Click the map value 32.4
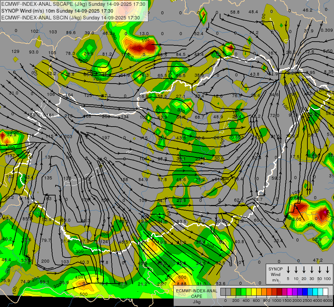Image resolution: width=334 pixels, height=307 pixels. 278,241
